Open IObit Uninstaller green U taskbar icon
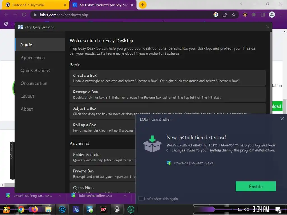The width and height of the screenshot is (287, 215). pos(131,209)
